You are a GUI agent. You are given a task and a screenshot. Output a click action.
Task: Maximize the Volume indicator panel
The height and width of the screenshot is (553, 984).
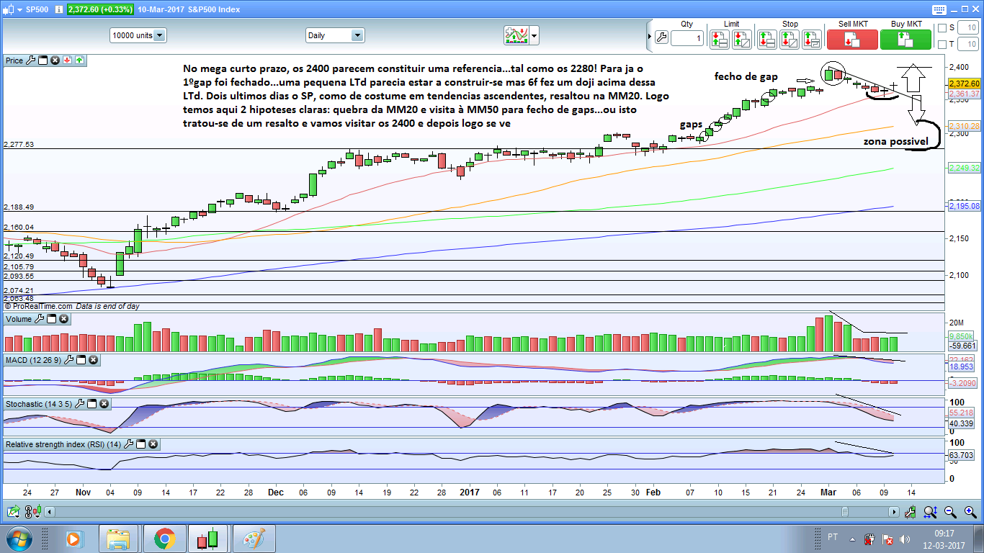[52, 319]
